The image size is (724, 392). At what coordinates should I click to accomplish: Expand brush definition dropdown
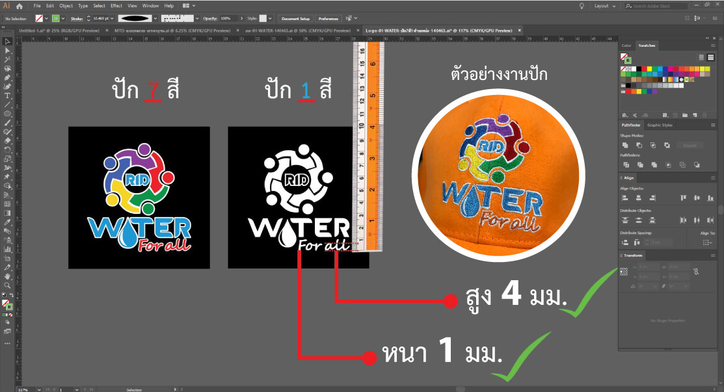[198, 18]
